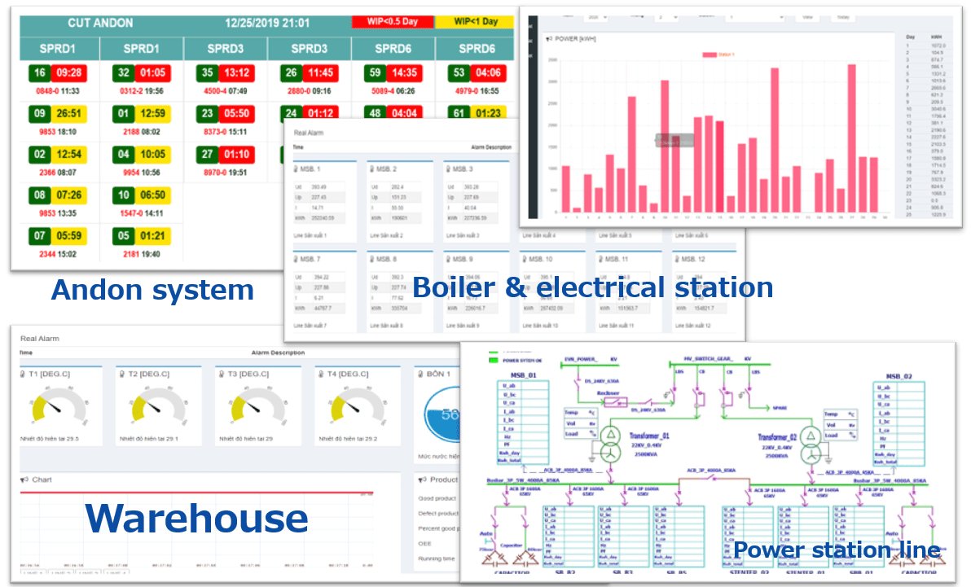971x587 pixels.
Task: Click the icon beside MSB. 8 card title
Action: point(372,259)
